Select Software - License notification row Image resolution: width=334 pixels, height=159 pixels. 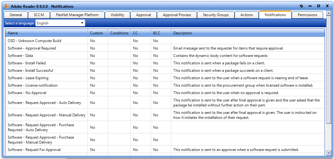(165, 85)
